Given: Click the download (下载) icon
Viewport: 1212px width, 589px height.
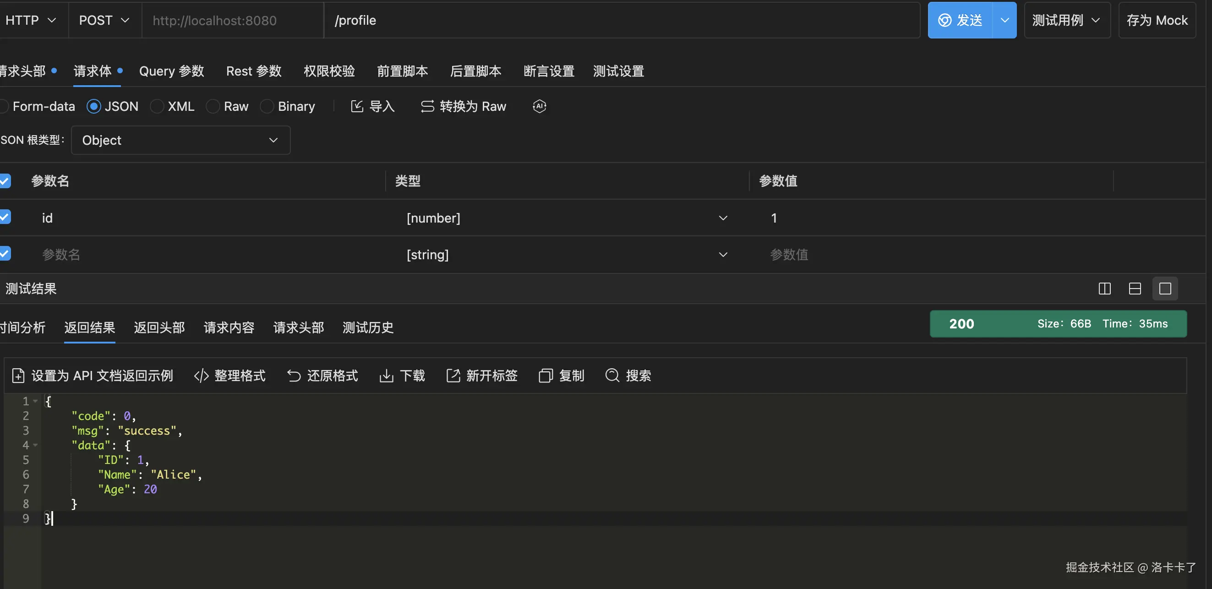Looking at the screenshot, I should tap(386, 376).
